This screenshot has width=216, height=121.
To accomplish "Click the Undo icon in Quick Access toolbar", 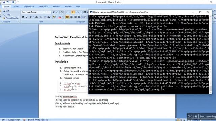I will coord(7,2).
